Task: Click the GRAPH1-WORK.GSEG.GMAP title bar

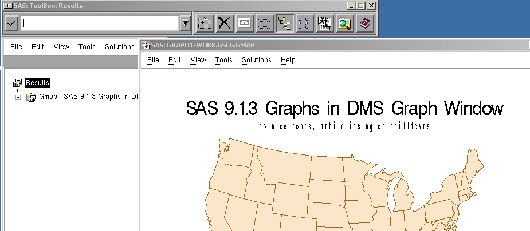Action: 335,45
